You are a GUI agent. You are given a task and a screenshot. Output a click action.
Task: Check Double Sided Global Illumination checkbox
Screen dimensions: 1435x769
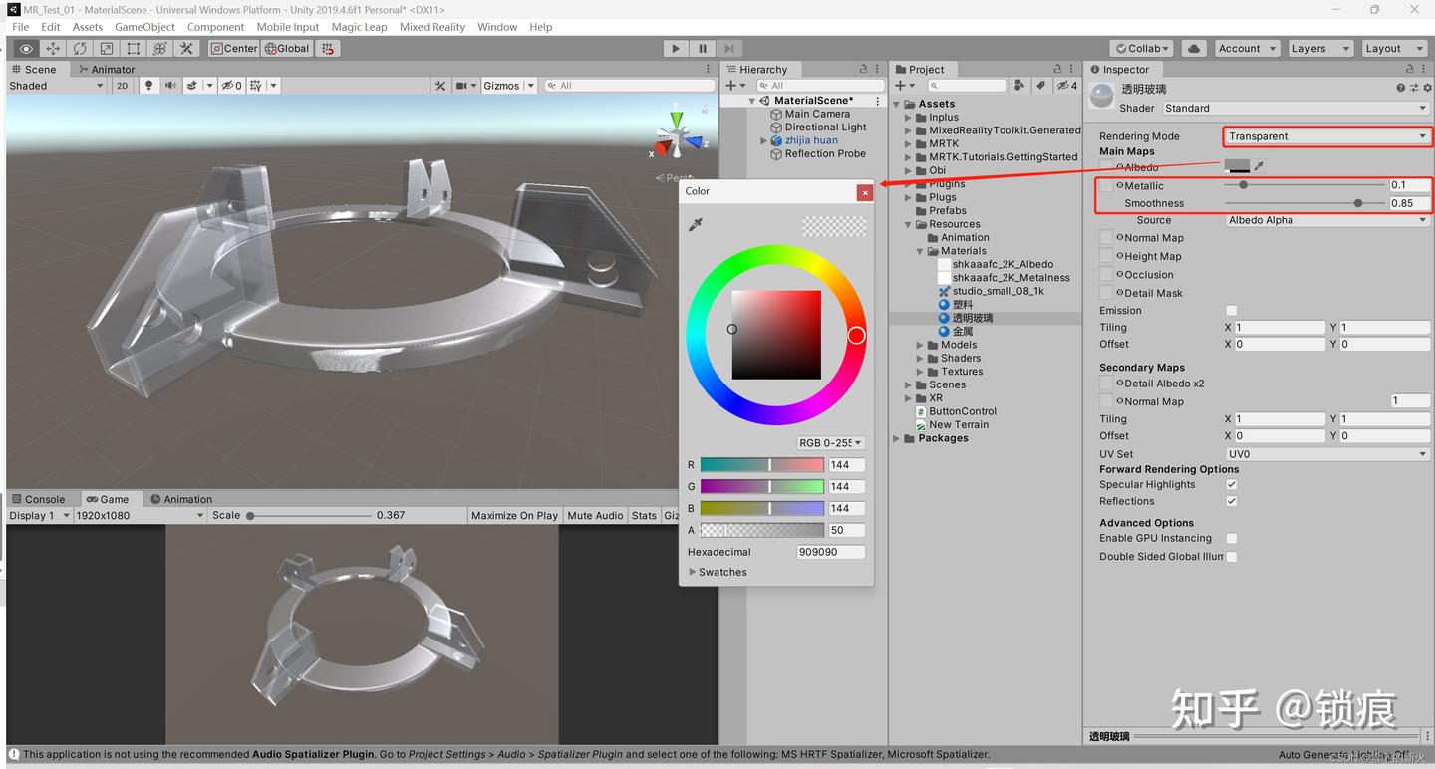coord(1232,557)
